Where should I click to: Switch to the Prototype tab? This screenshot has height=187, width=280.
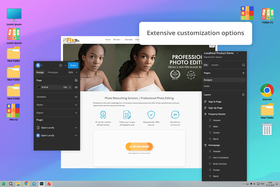click(x=53, y=72)
